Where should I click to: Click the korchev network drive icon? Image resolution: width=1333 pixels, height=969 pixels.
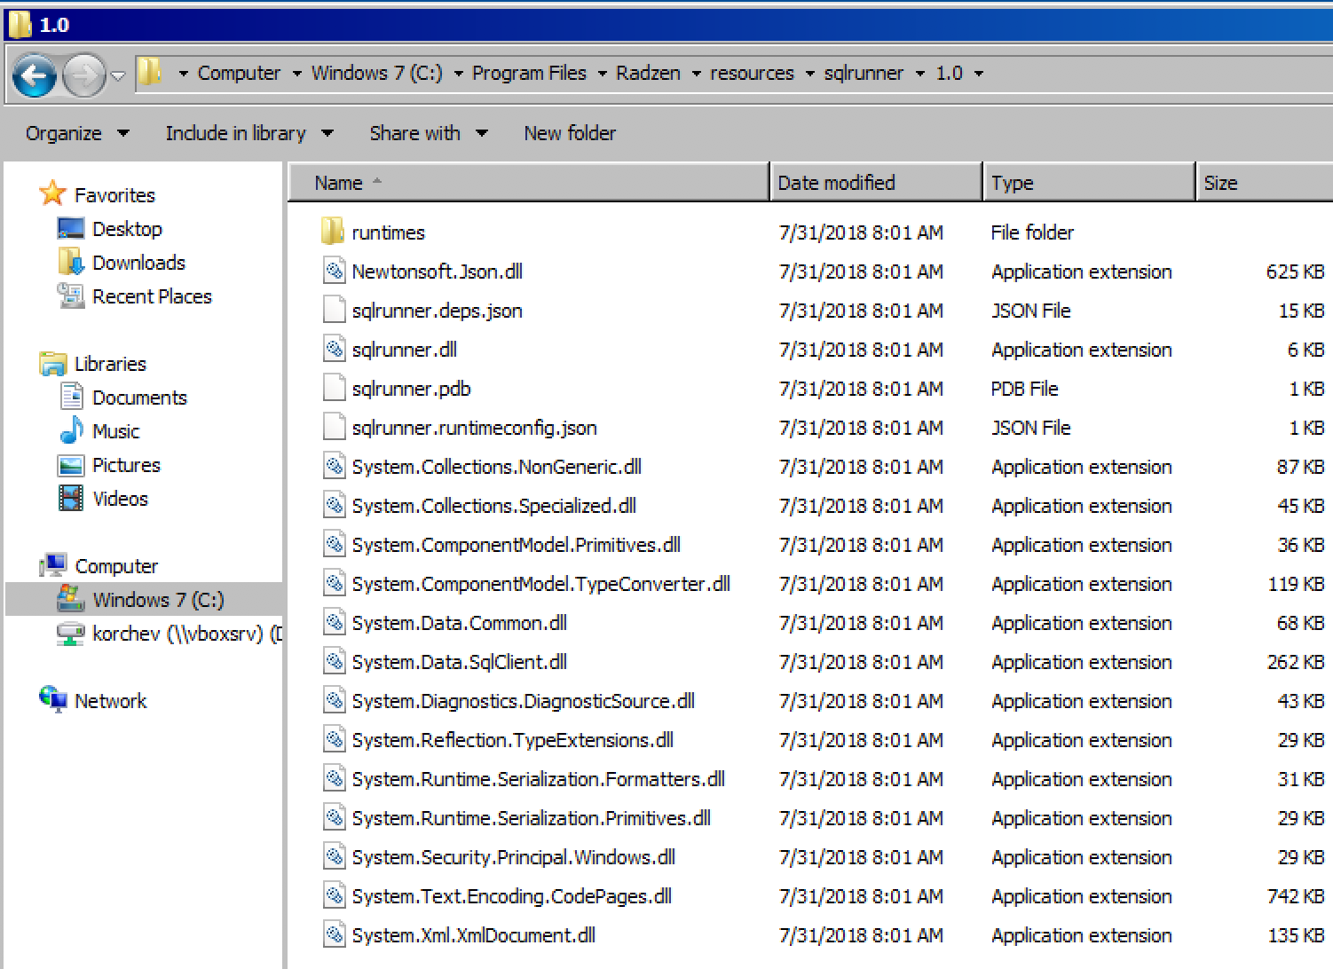71,634
